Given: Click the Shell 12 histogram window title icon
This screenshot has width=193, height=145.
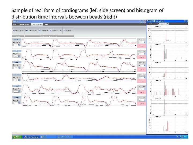Looking at the screenshot, I should [147, 21].
